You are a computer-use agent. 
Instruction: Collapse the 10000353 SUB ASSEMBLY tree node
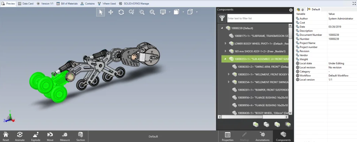(x=225, y=59)
